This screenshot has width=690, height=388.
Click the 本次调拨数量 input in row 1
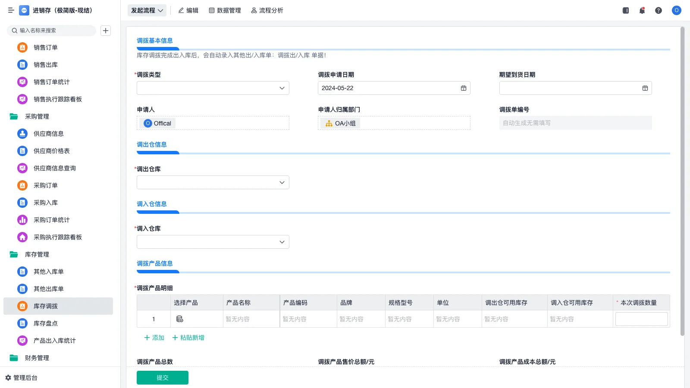click(x=642, y=319)
